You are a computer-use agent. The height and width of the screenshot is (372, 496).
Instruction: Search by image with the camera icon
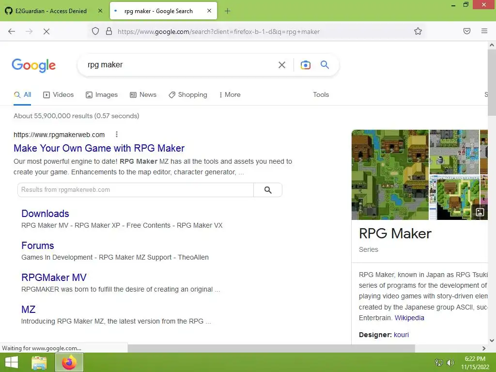(x=305, y=65)
